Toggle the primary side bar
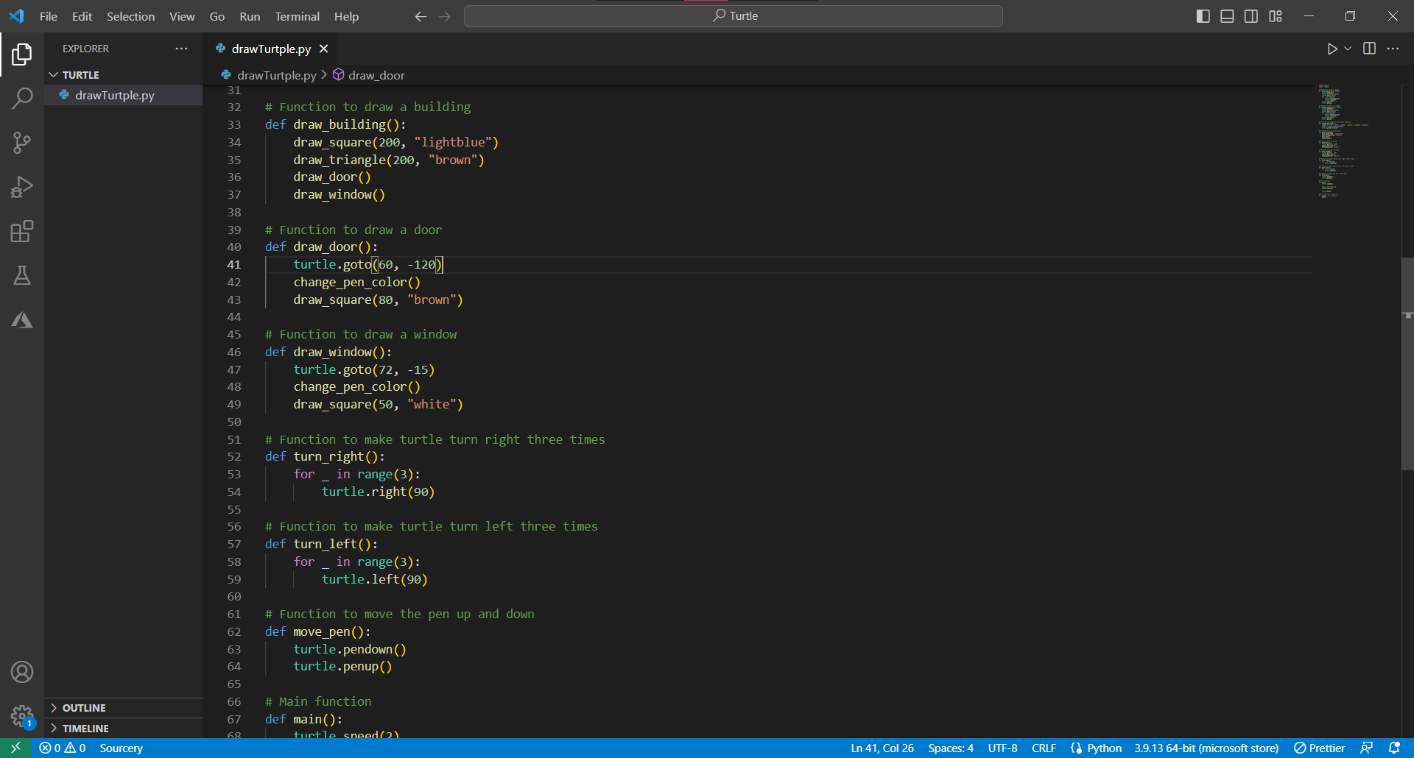This screenshot has width=1414, height=758. pos(1203,15)
